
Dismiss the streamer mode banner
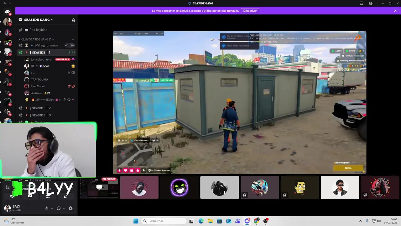tap(395, 11)
